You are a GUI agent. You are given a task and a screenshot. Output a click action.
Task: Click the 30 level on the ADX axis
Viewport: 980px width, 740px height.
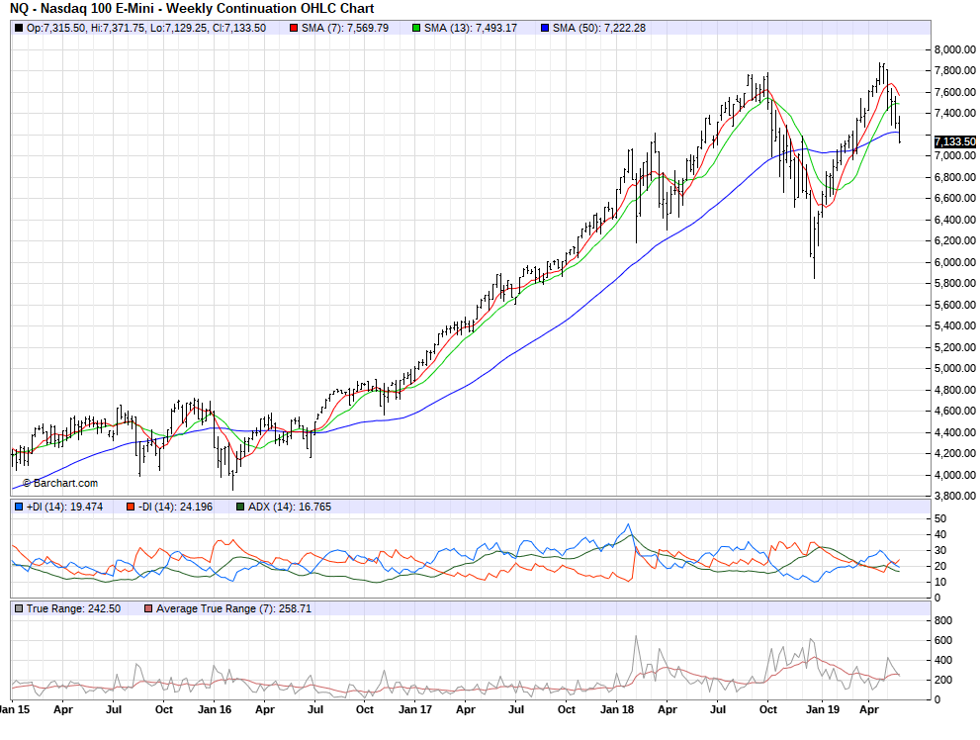940,551
